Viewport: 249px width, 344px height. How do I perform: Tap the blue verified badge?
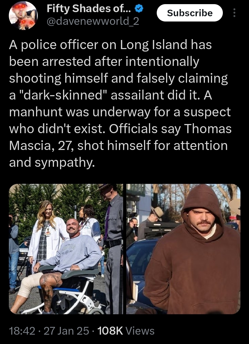(139, 9)
